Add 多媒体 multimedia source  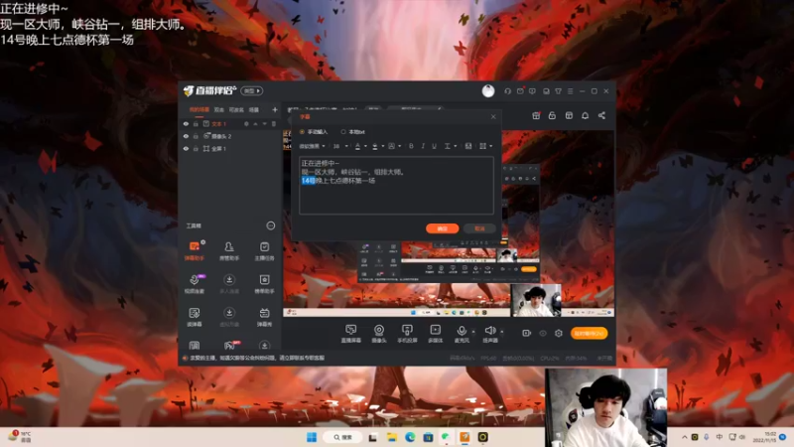point(435,334)
